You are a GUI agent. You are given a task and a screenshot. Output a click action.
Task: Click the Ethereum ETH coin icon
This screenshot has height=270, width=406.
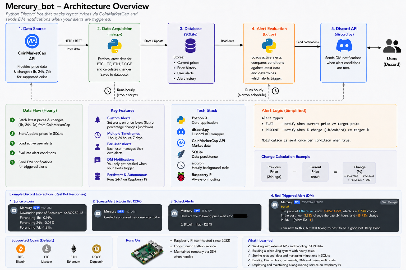73,249
